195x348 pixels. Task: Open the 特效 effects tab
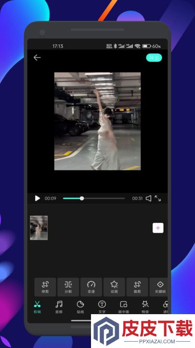pyautogui.click(x=145, y=307)
